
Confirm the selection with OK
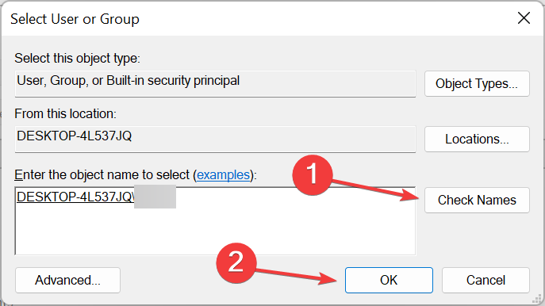click(x=389, y=280)
